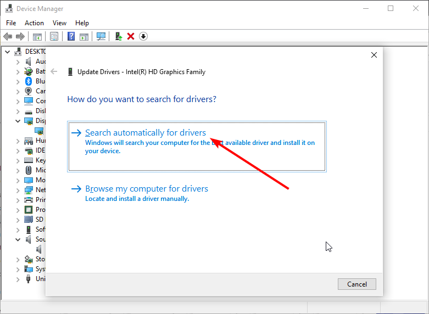Viewport: 429px width, 314px height.
Task: Choose Browse my computer for drivers
Action: coord(140,193)
